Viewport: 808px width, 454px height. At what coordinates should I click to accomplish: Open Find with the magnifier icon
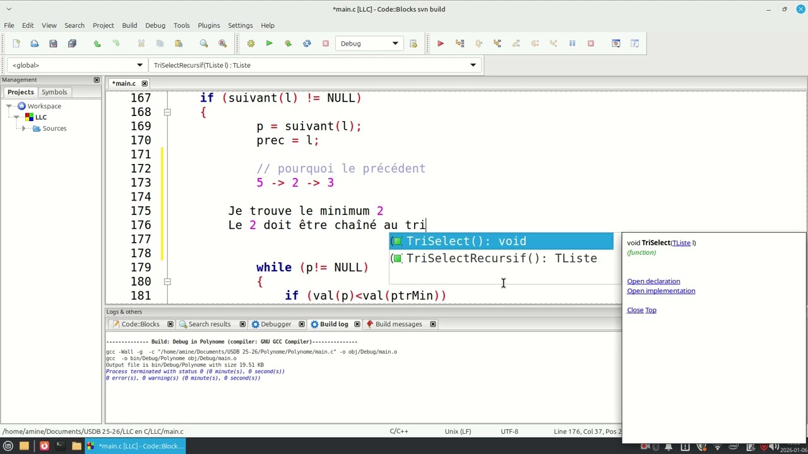coord(204,44)
